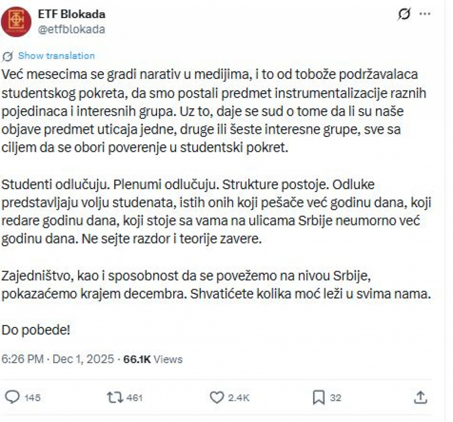Click the ETF Blokada display name
The width and height of the screenshot is (453, 422).
coord(71,14)
